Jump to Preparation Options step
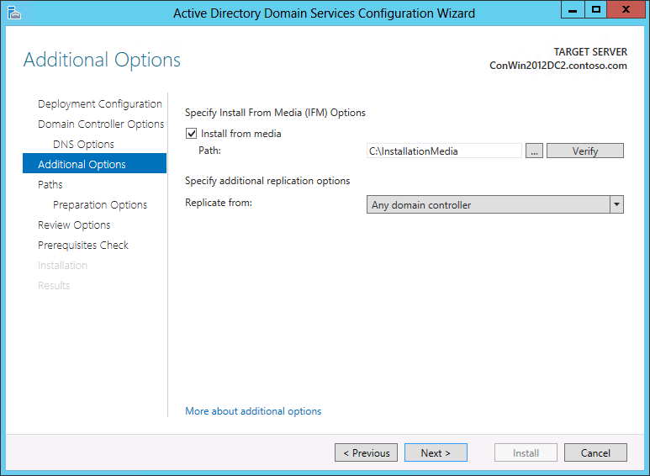 pos(100,205)
